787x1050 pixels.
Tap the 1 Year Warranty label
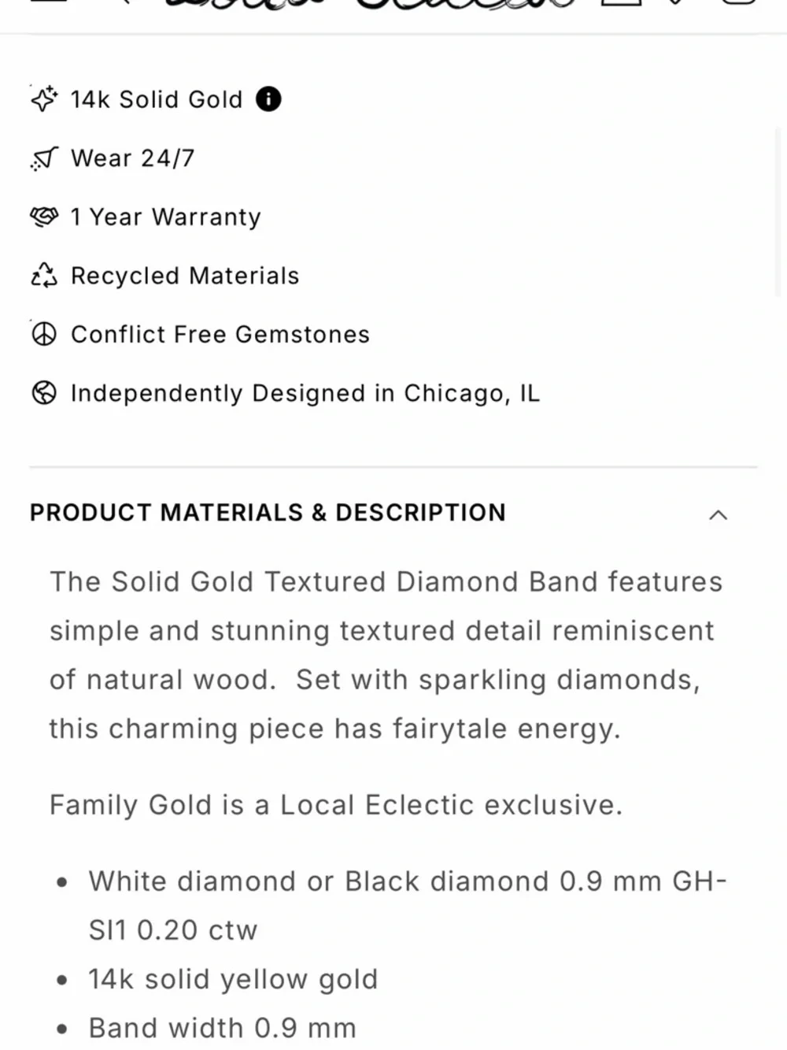click(x=165, y=217)
